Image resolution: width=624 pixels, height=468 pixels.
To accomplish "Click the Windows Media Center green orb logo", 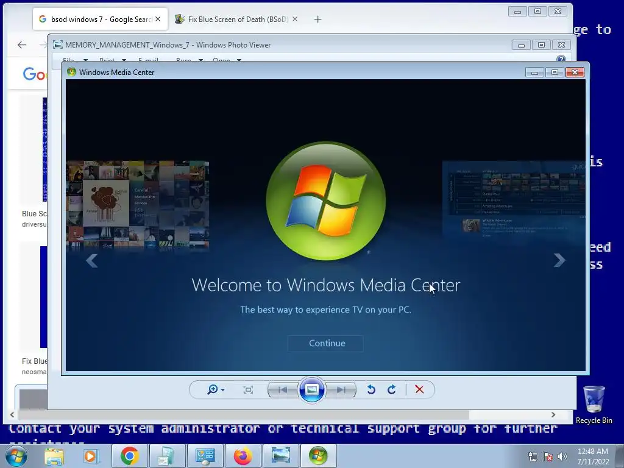I will coord(325,201).
